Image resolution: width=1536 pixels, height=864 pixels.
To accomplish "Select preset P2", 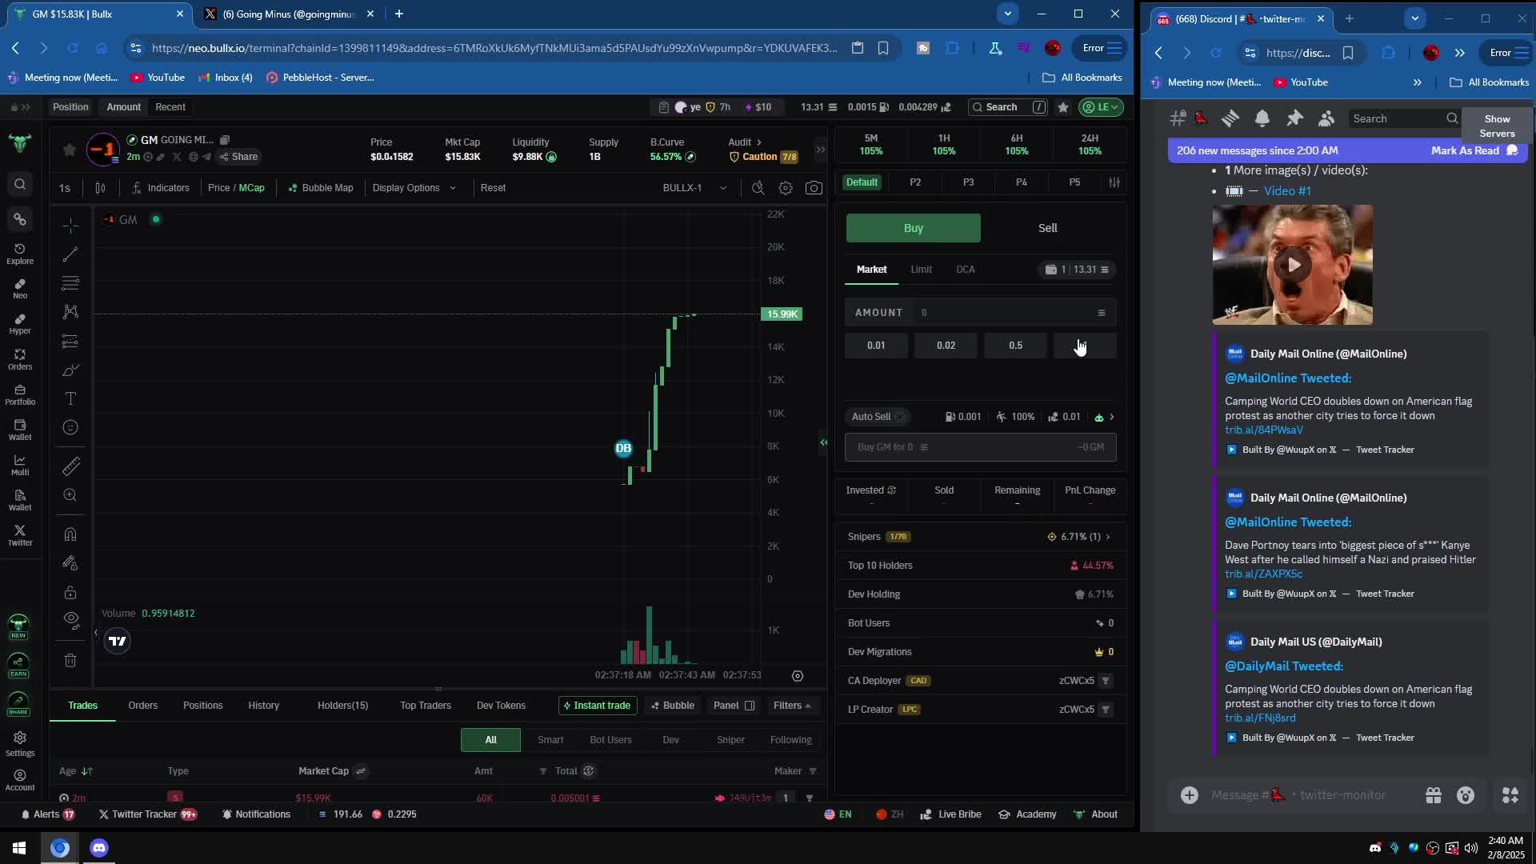I will point(915,182).
